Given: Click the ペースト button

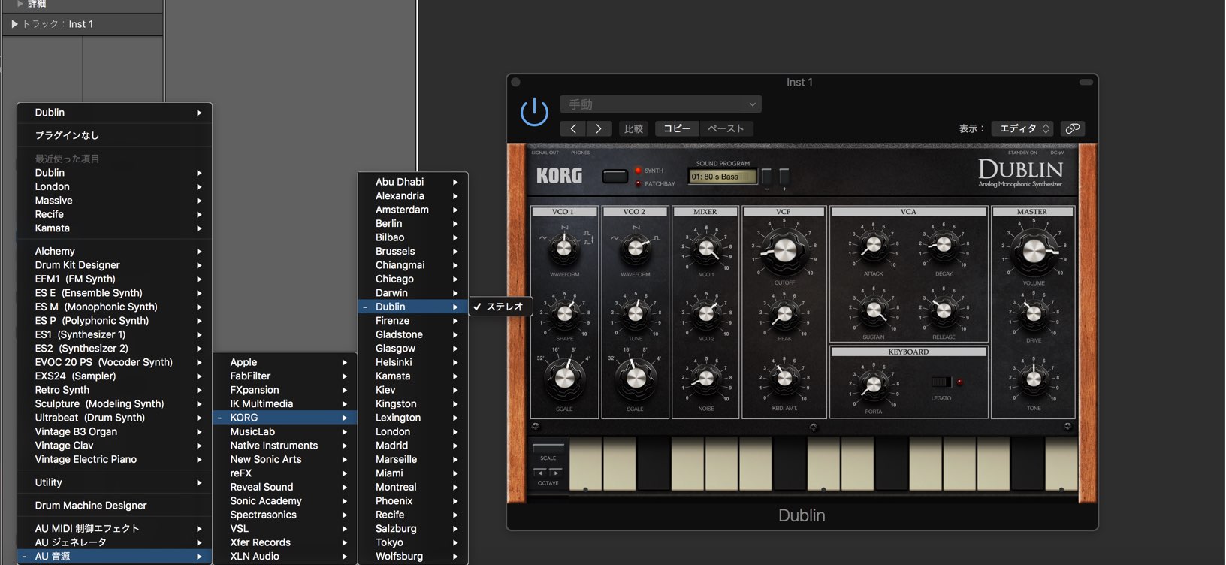Looking at the screenshot, I should 726,128.
